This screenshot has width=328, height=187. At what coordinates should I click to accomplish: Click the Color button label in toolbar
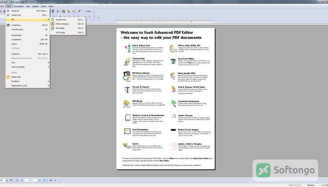[x=89, y=11]
